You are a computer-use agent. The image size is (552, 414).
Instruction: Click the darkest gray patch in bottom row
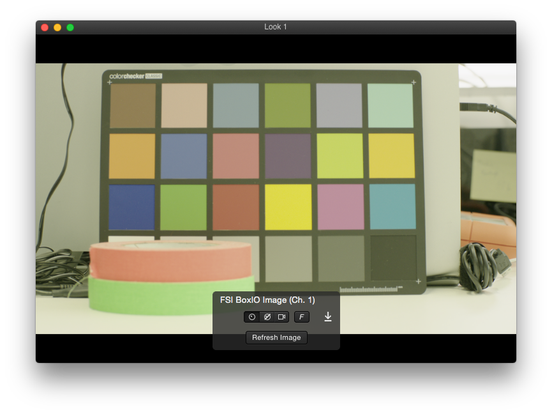point(393,257)
